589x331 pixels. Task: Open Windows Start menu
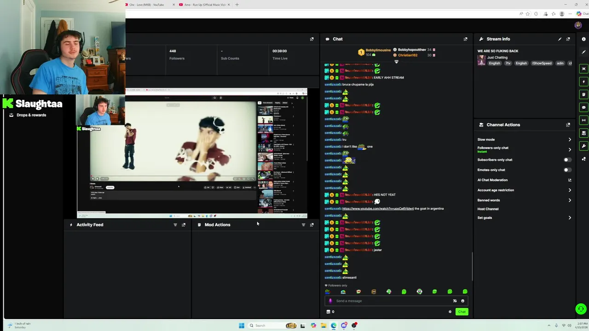coord(242,325)
